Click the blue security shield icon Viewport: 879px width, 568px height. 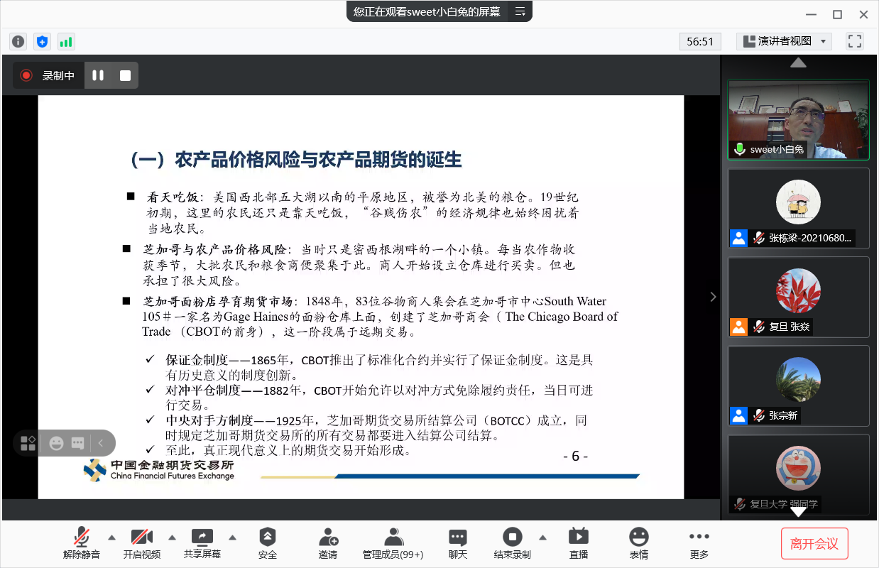pyautogui.click(x=42, y=41)
